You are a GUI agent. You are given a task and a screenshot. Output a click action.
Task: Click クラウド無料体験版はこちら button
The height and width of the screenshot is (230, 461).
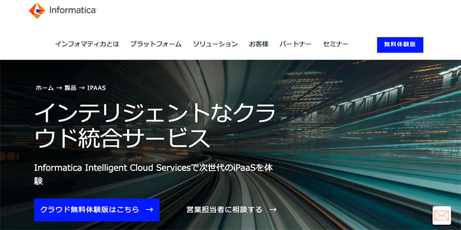pos(97,210)
